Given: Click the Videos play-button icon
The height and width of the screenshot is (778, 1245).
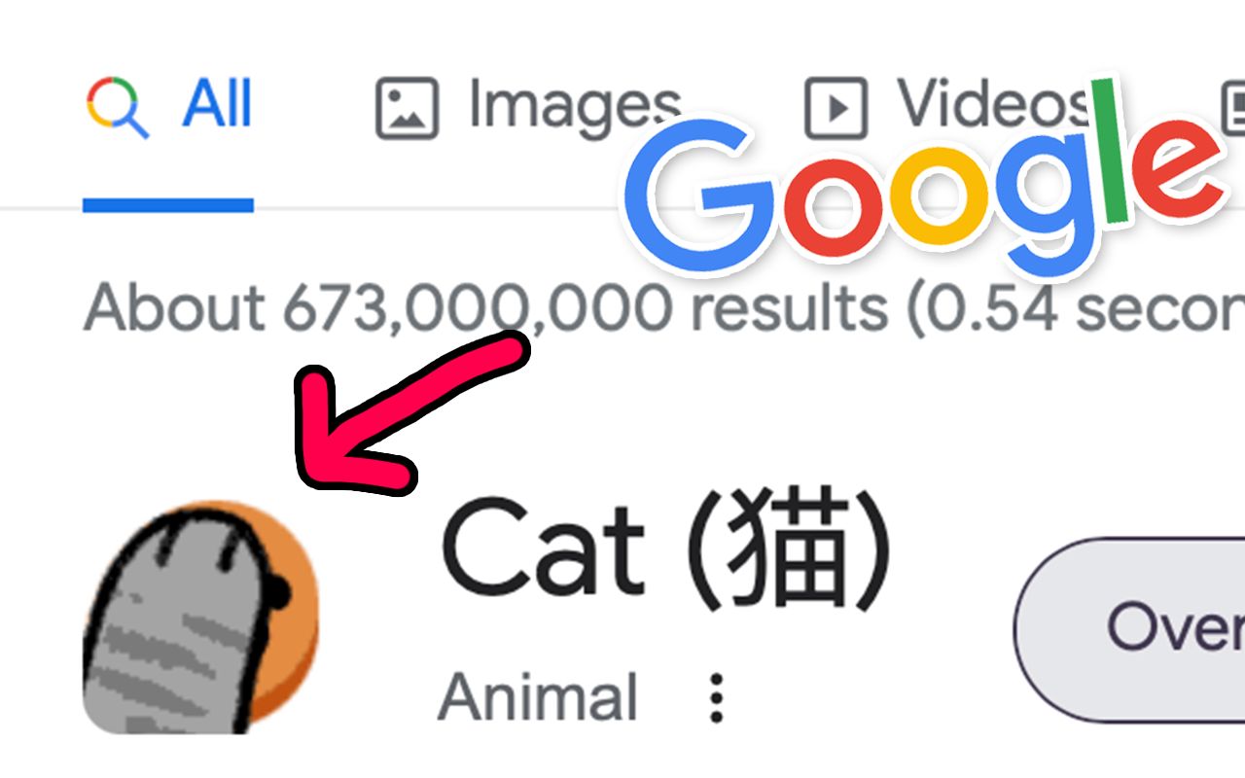Looking at the screenshot, I should (x=836, y=108).
